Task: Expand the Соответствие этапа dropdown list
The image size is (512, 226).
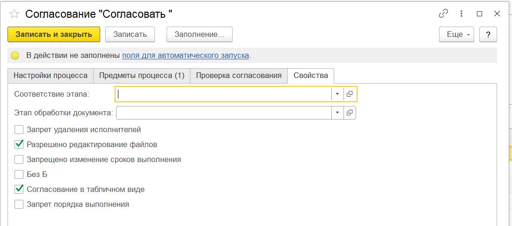Action: pyautogui.click(x=337, y=94)
